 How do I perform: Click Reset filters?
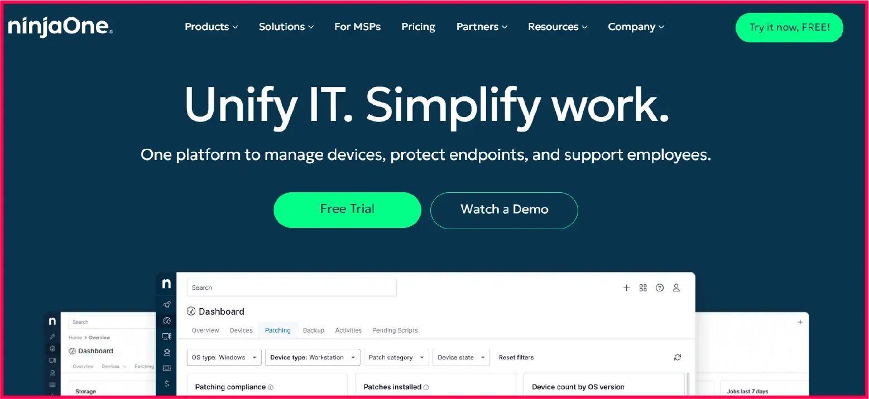tap(516, 357)
